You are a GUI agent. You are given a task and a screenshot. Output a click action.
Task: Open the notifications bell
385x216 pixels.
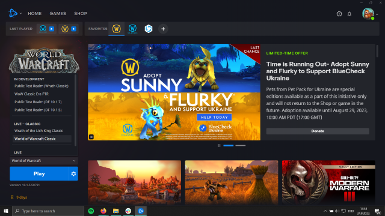point(350,14)
